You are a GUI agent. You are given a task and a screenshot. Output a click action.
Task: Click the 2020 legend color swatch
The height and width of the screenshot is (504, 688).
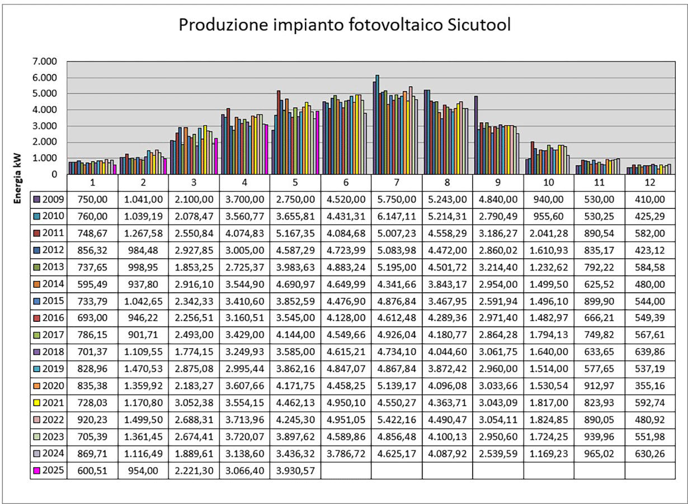click(36, 386)
